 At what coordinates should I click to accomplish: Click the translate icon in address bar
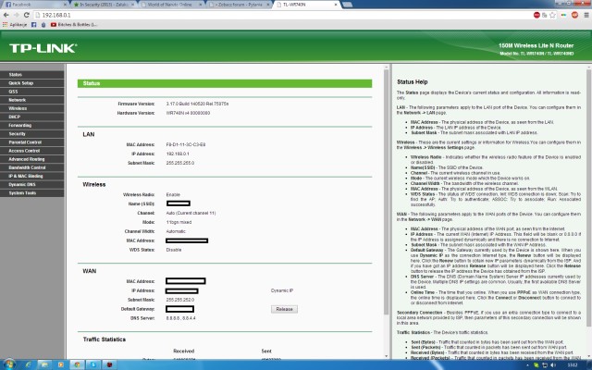point(545,15)
